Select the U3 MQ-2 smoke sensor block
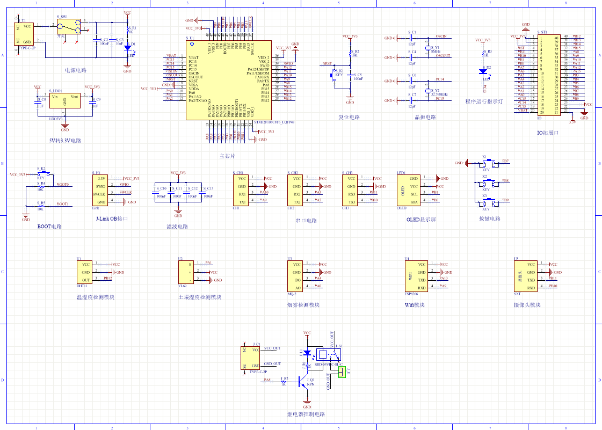This screenshot has height=430, width=602. 295,276
